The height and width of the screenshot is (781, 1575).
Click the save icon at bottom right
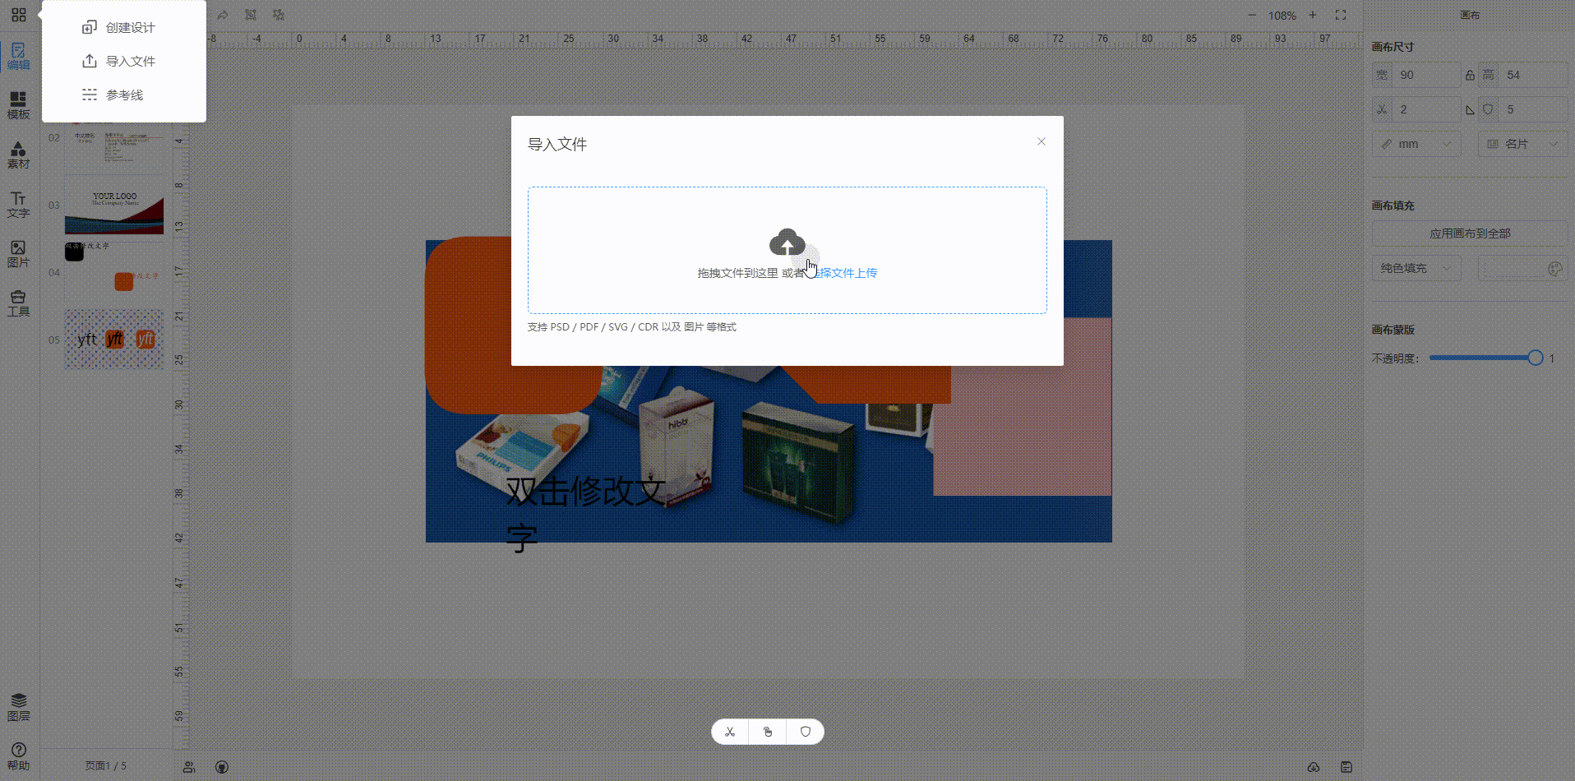pyautogui.click(x=1346, y=767)
